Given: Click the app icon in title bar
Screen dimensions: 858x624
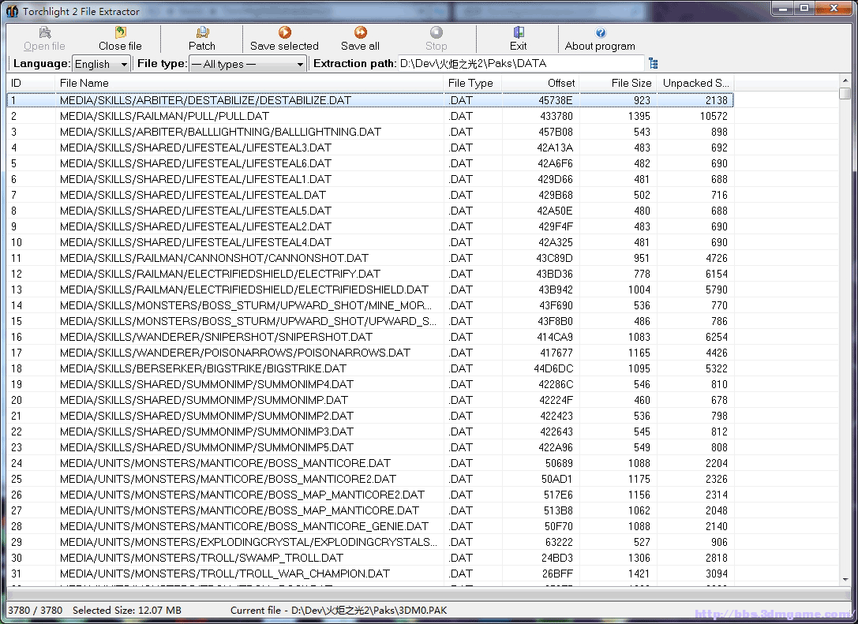Looking at the screenshot, I should click(12, 11).
